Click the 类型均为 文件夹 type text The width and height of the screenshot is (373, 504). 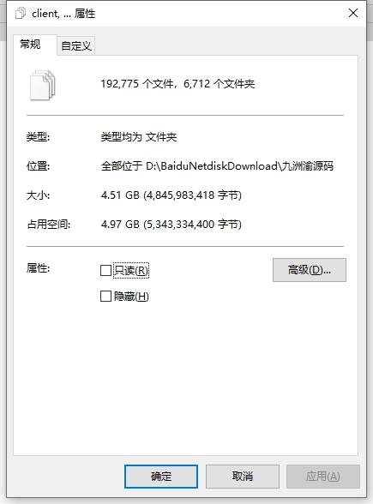(139, 137)
